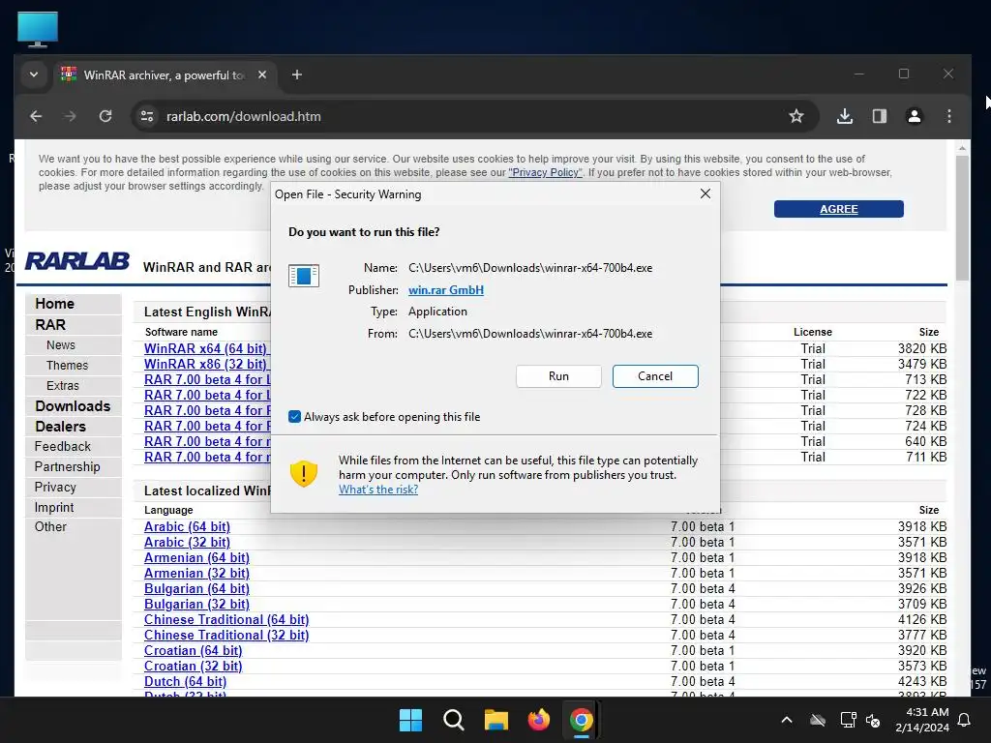Open the clock showing 4:31 AM

click(922, 720)
